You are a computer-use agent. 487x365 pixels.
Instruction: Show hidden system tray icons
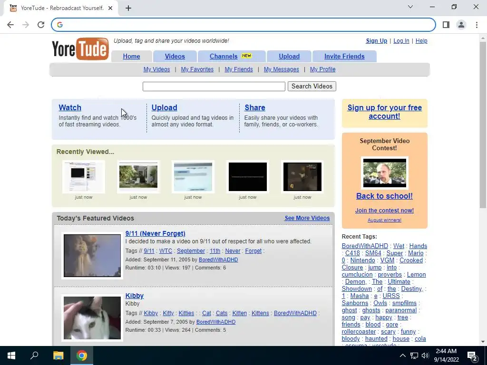[x=402, y=355]
